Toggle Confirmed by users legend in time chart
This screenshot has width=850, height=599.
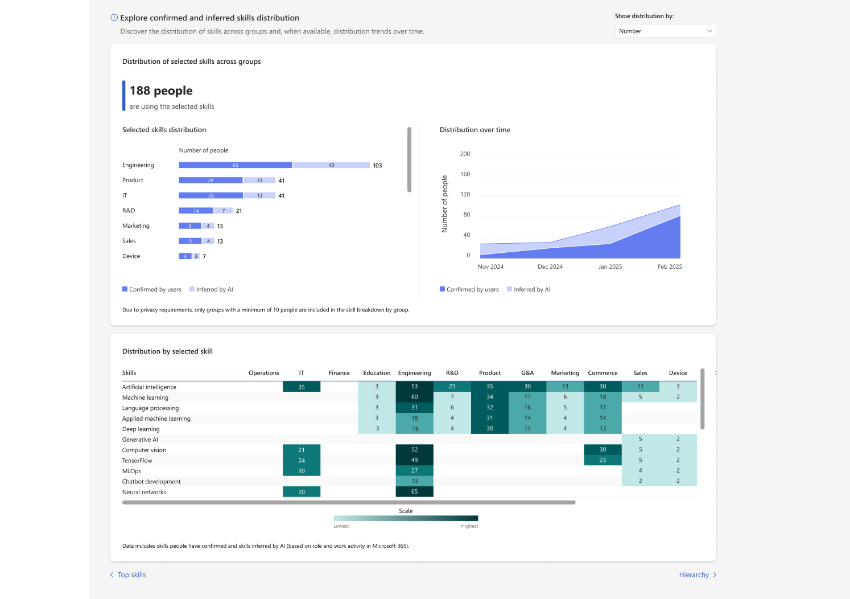469,289
